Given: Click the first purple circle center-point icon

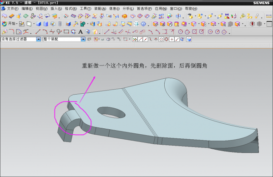Looking at the screenshot, I should pyautogui.click(x=180, y=32).
